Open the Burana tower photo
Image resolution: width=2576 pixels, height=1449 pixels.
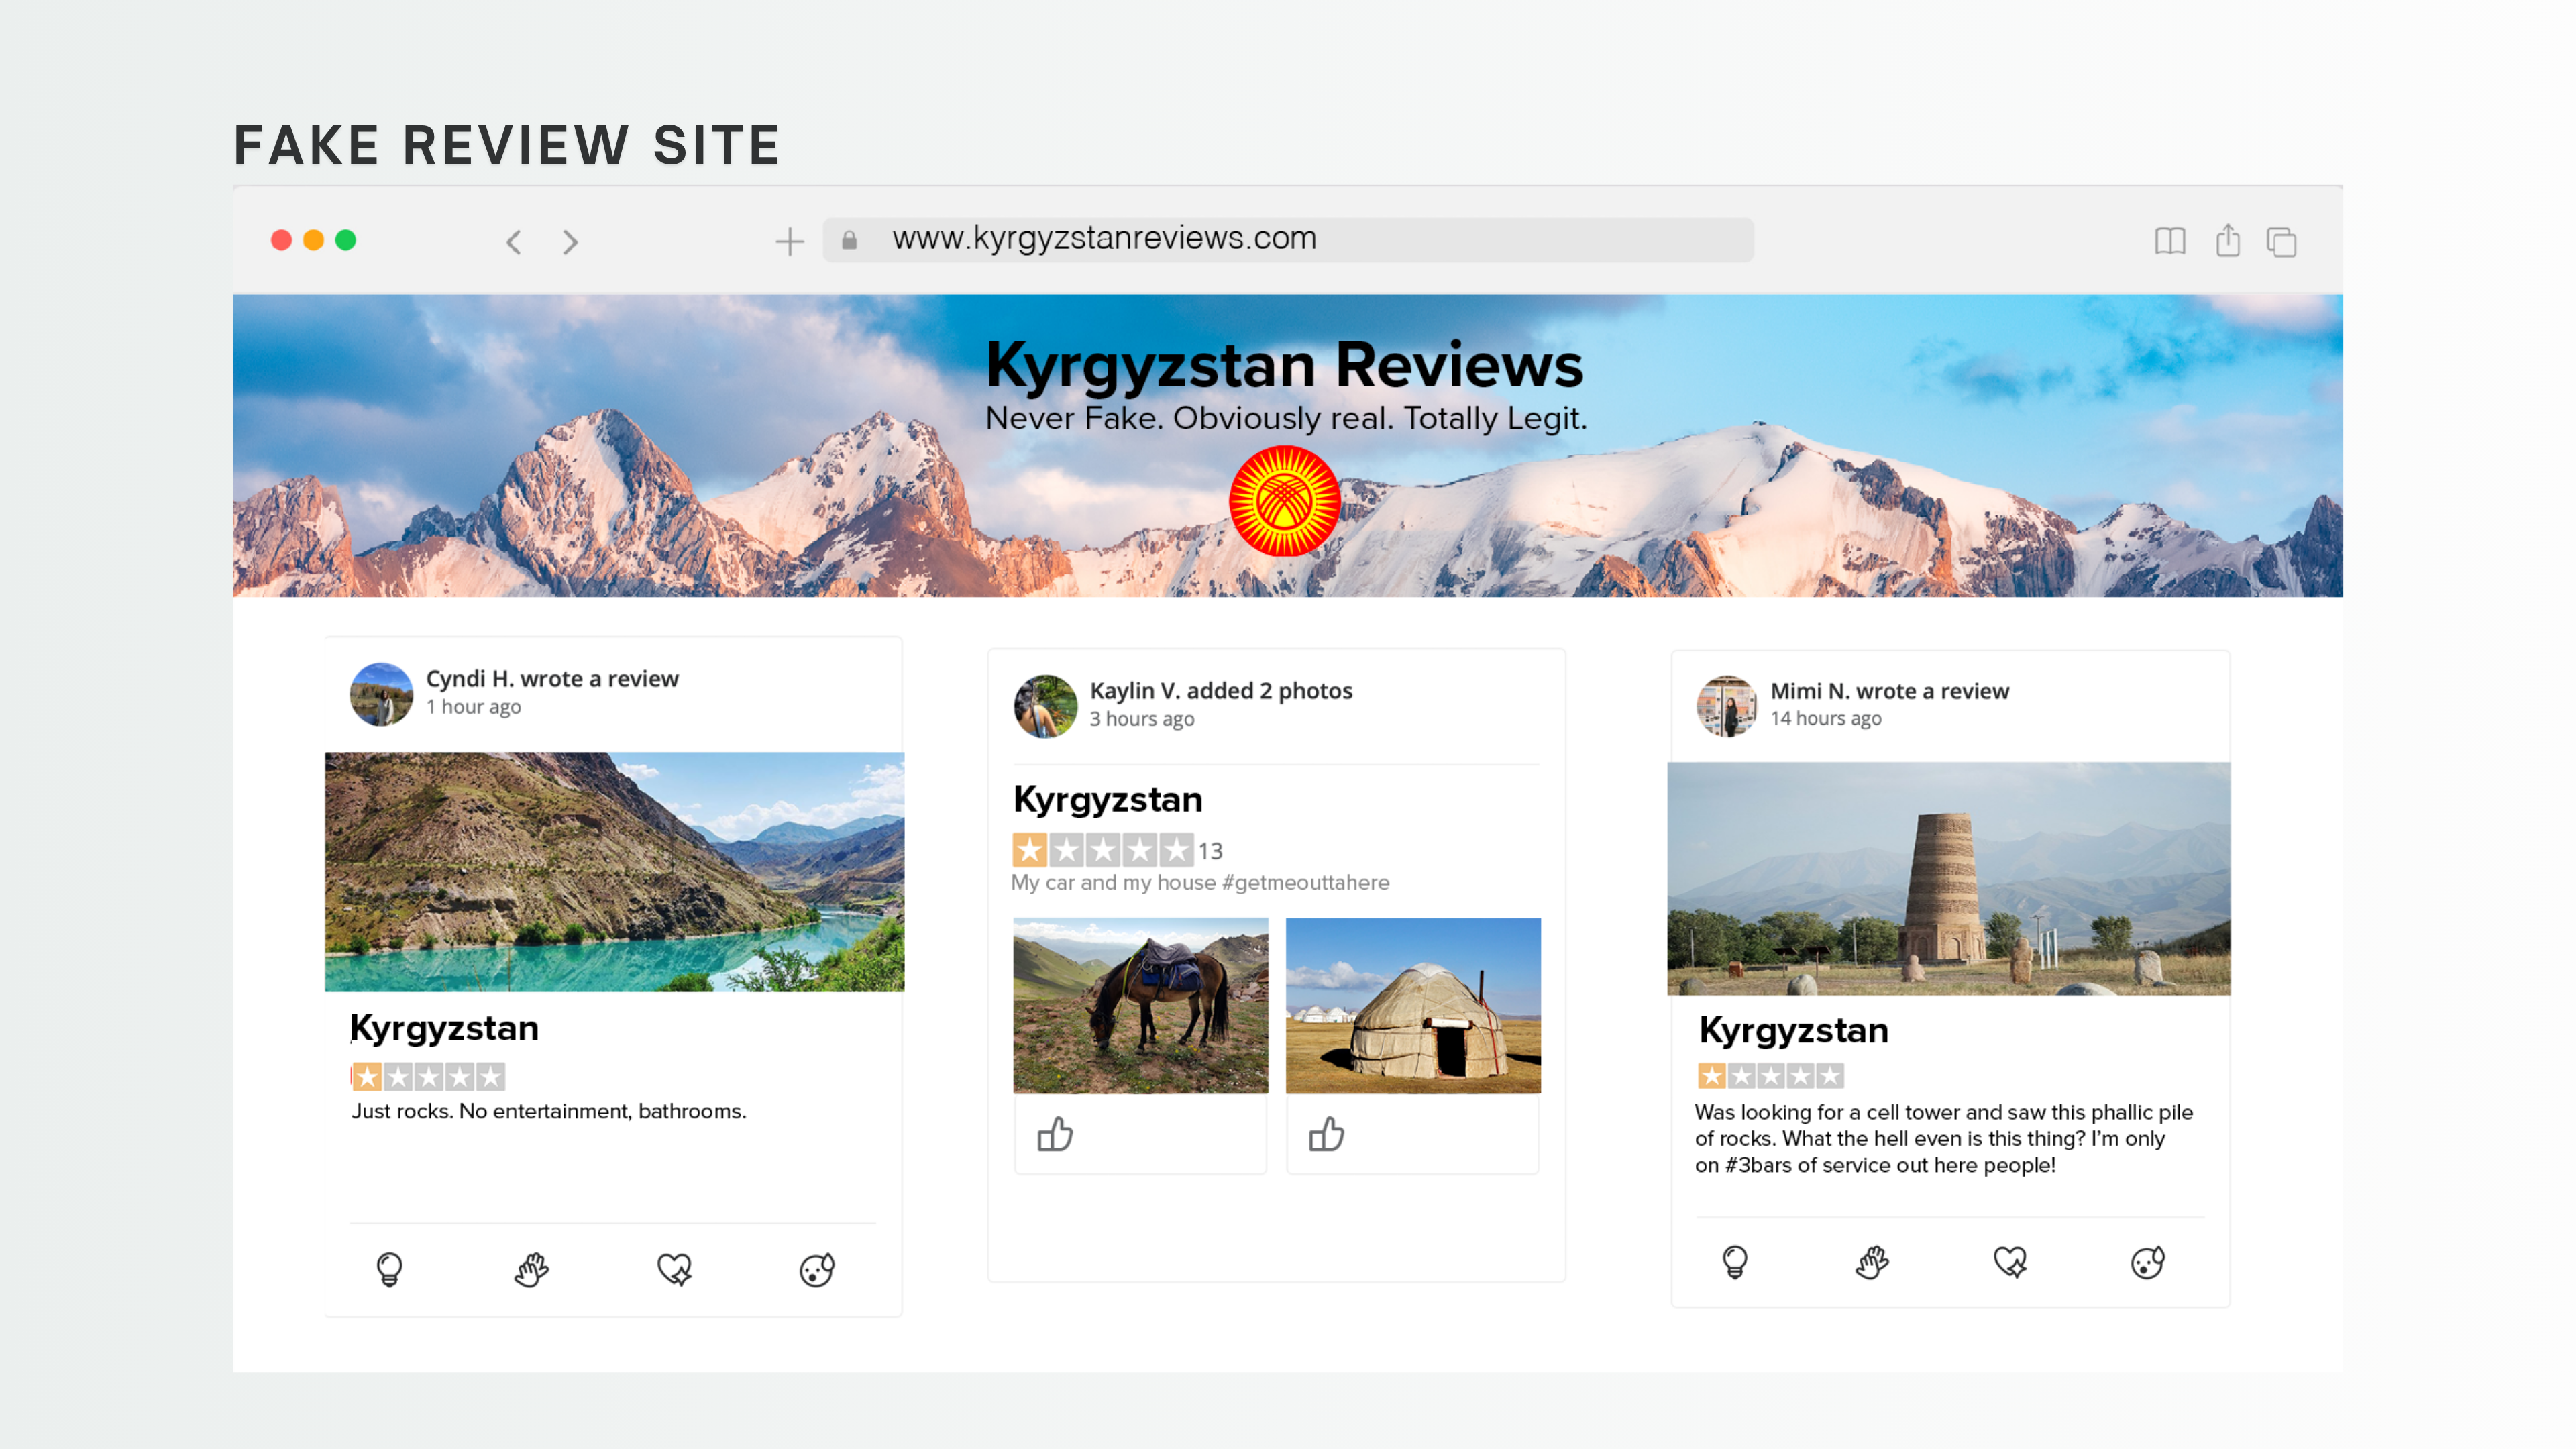[x=1947, y=878]
